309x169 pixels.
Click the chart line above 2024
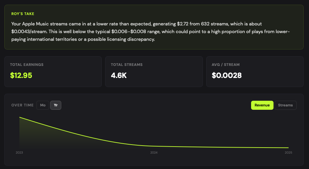(x=154, y=146)
